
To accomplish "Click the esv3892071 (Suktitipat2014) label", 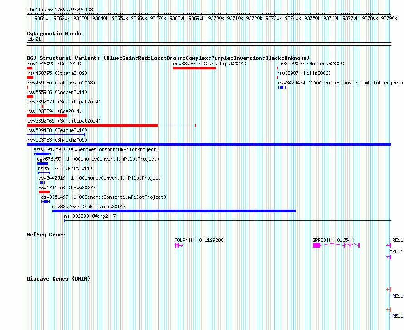I will click(x=64, y=102).
